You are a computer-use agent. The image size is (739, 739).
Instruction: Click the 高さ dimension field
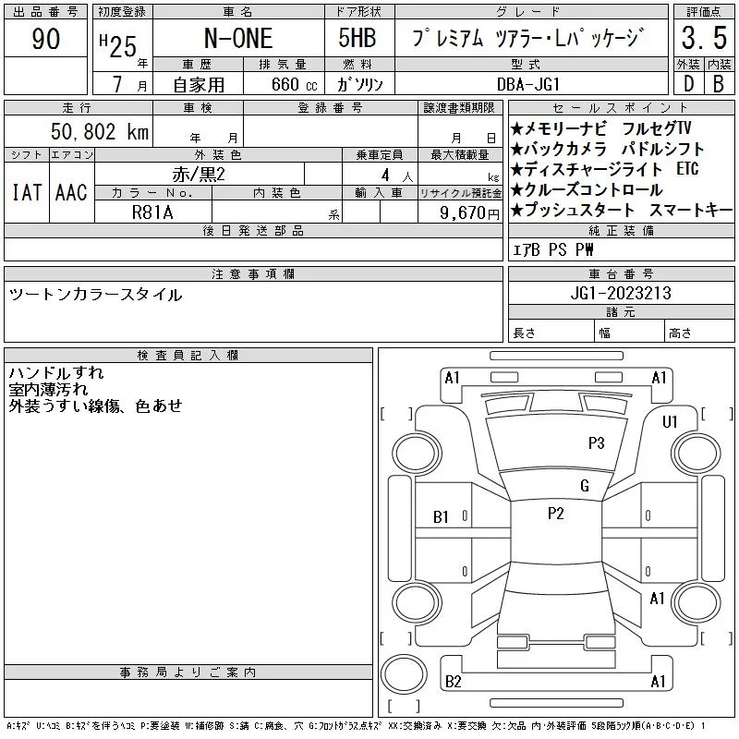(x=699, y=332)
